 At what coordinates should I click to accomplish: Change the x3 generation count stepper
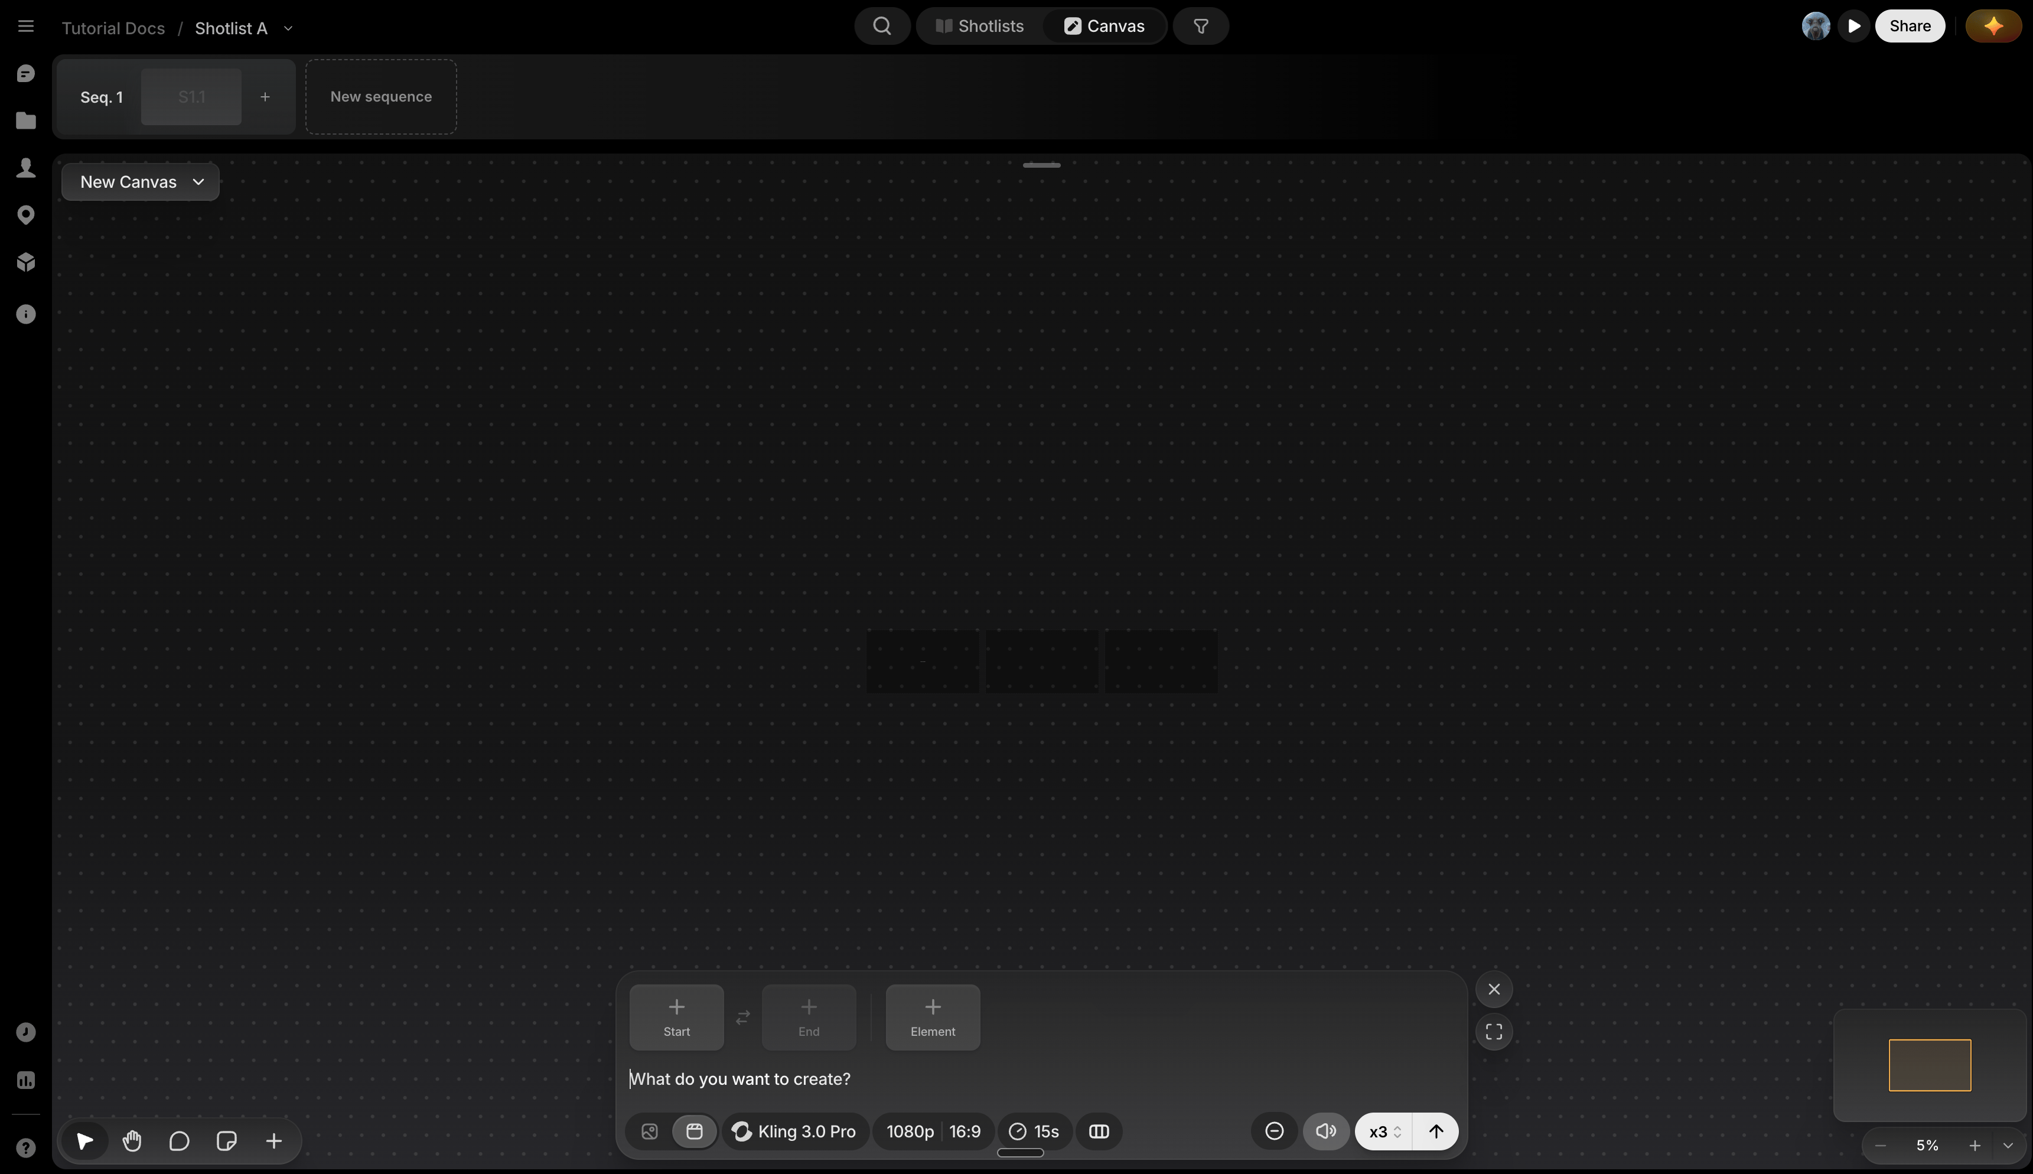1384,1131
